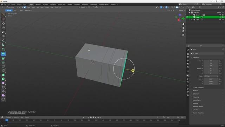Jump to the first frame
The height and width of the screenshot is (127, 225).
tap(88, 117)
